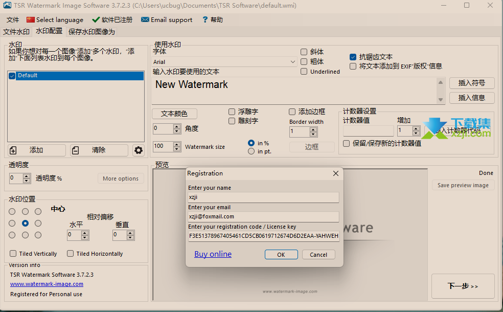
Task: Click the 文本颜色 text color button
Action: (x=174, y=114)
